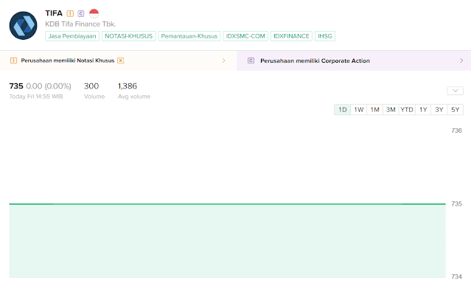Click Perusahaan memiliki Notasi Khusus text
The height and width of the screenshot is (286, 471).
coord(68,60)
